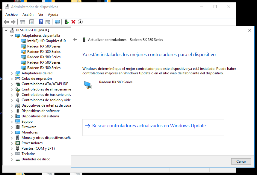This screenshot has width=257, height=175.
Task: Click the Teclados keyboard icon
Action: (18, 154)
